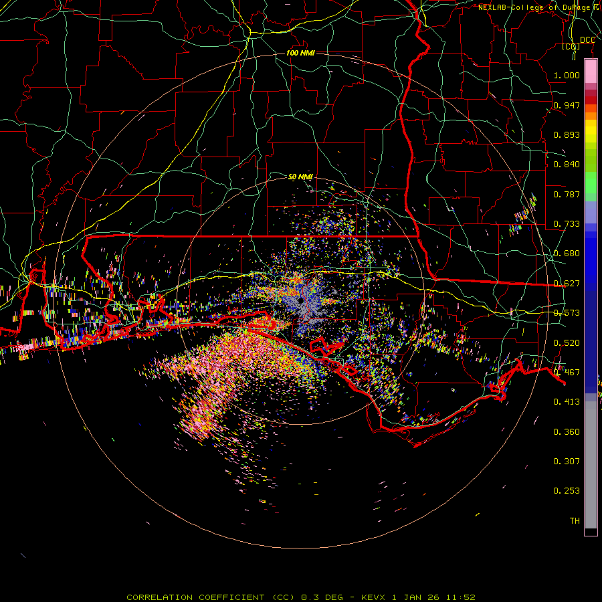
Task: Select the 0.893 legend value
Action: (x=567, y=134)
